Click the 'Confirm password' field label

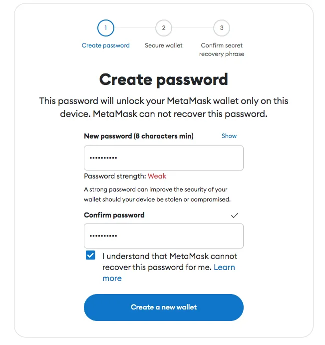(114, 215)
